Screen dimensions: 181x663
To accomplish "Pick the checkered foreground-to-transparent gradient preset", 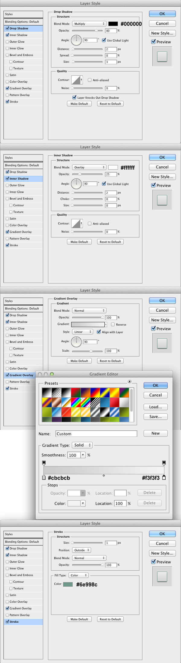I will pyautogui.click(x=56, y=393).
